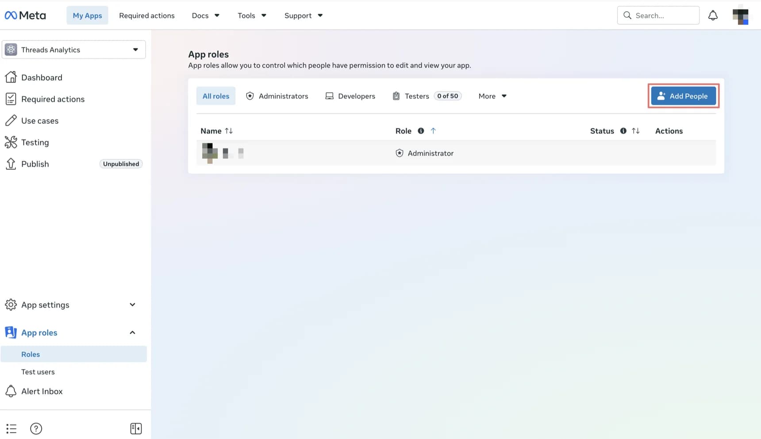Click the App roles page heading

pos(208,54)
